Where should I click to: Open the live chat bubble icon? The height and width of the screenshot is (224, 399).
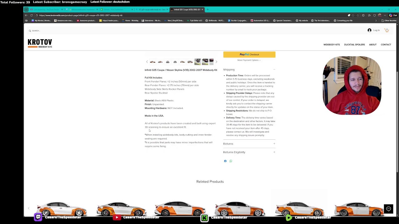388,209
